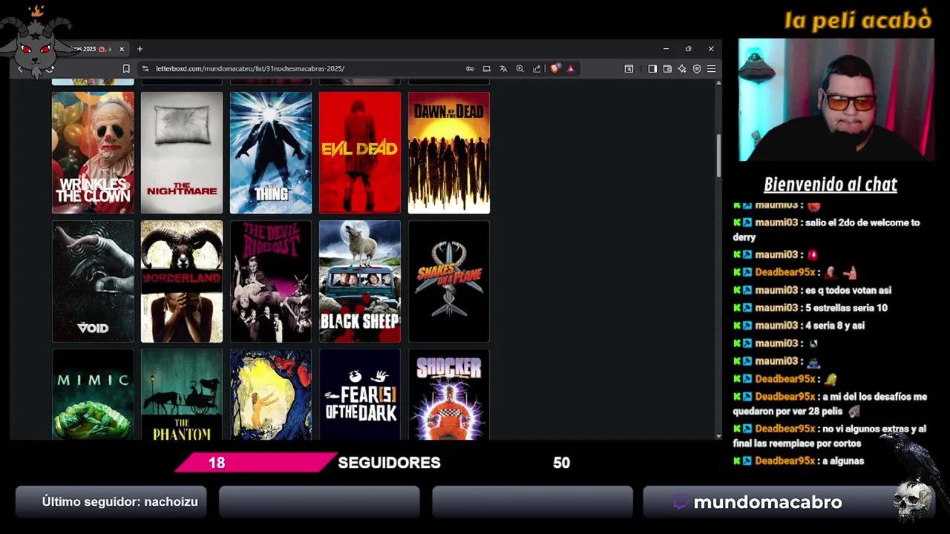This screenshot has height=534, width=950.
Task: Open the Leo AI sparkle icon
Action: [682, 69]
